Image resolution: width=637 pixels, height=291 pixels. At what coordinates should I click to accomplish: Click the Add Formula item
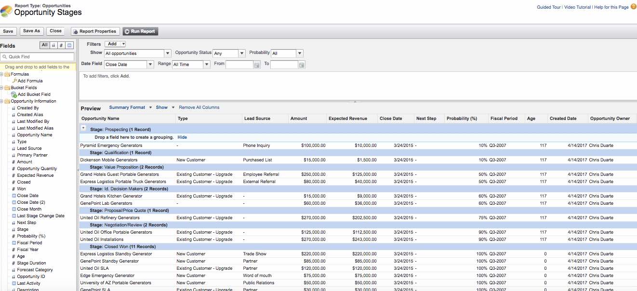pyautogui.click(x=30, y=81)
